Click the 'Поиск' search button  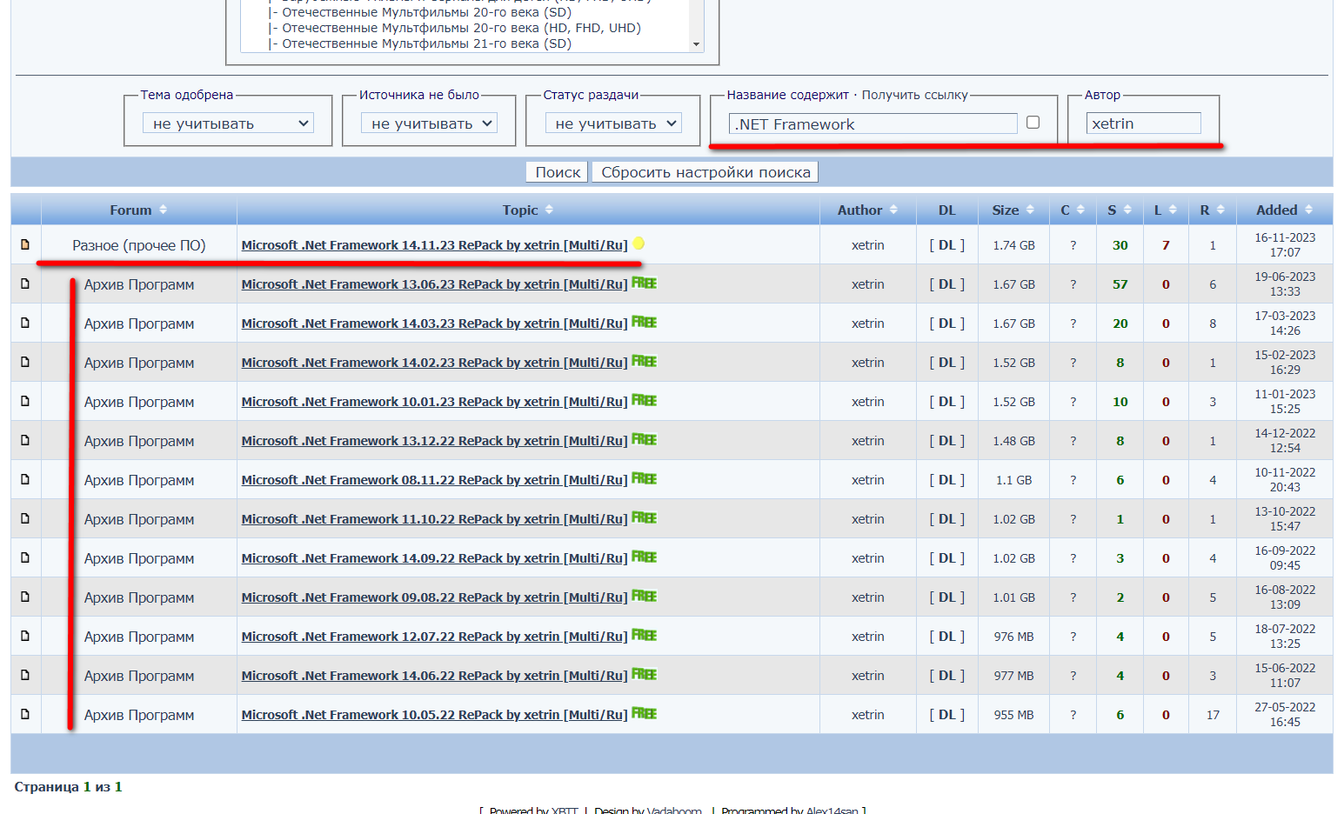(x=558, y=172)
